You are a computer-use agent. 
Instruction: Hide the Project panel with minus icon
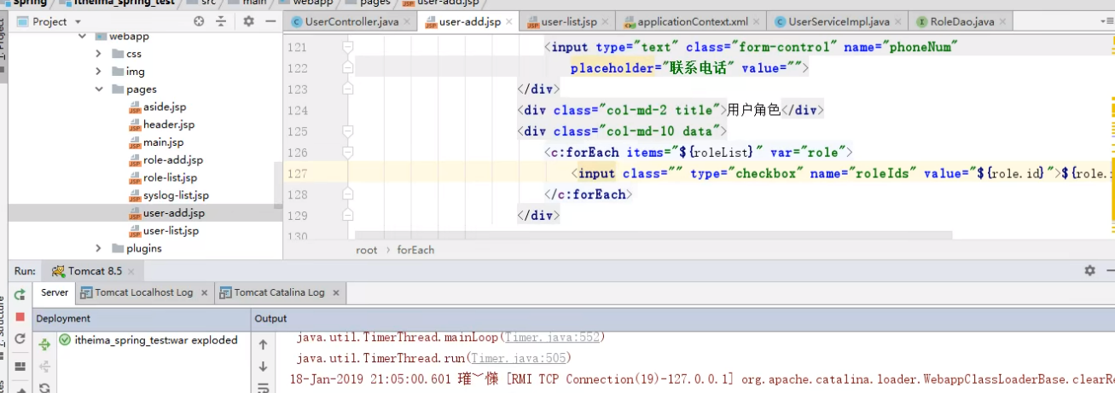(269, 21)
